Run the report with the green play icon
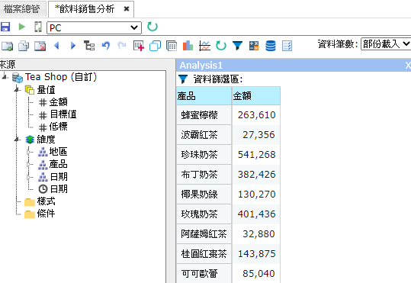The width and height of the screenshot is (411, 283). [22, 27]
